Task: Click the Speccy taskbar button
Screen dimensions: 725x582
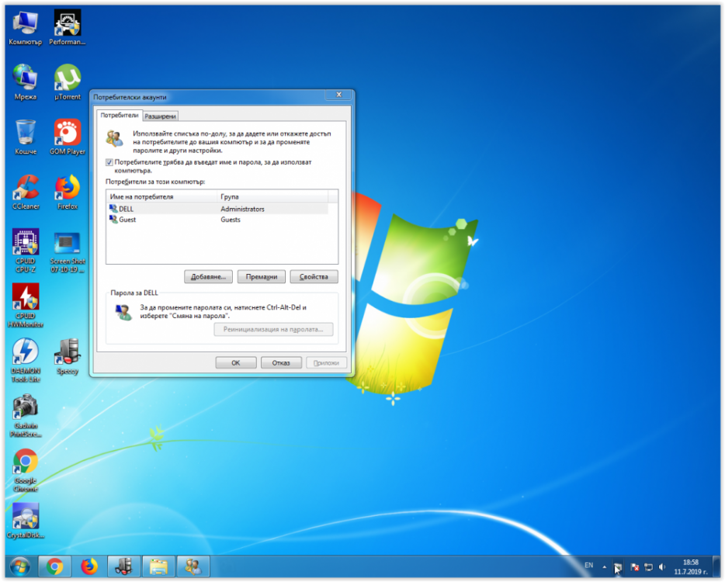Action: [124, 566]
